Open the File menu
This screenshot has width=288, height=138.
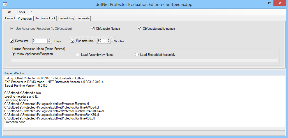click(x=9, y=12)
